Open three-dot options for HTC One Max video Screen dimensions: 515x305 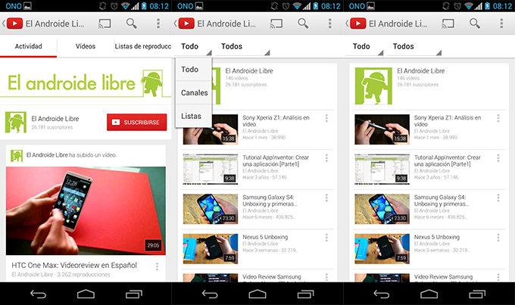pos(157,268)
